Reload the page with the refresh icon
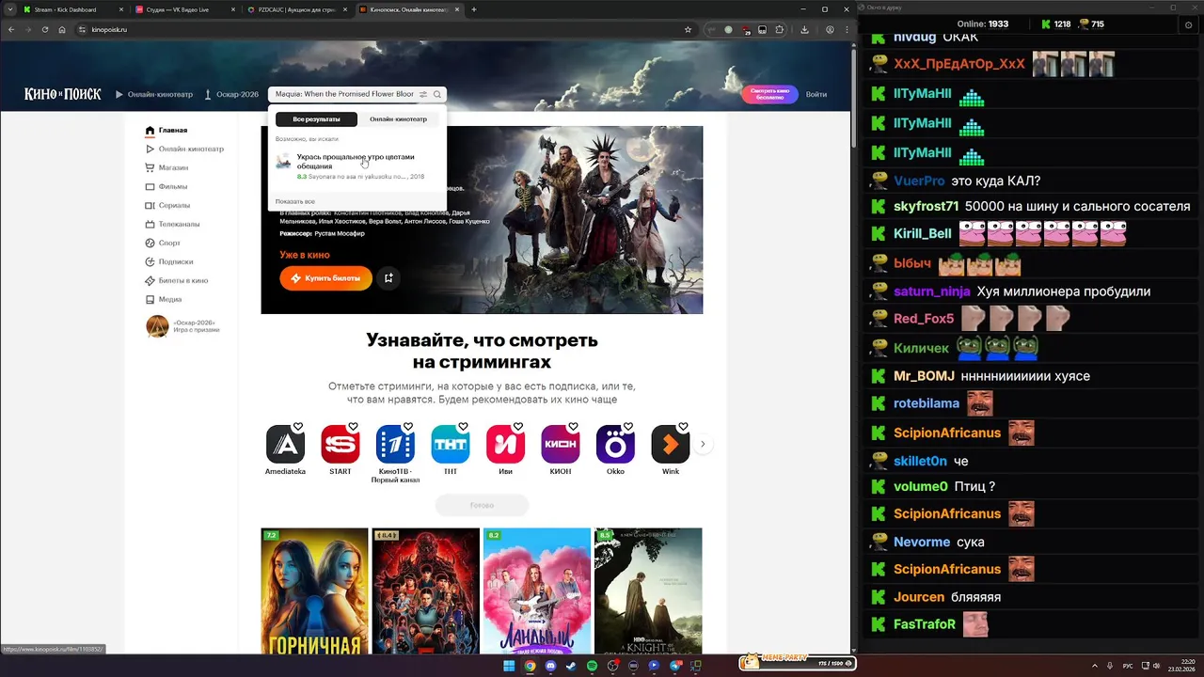This screenshot has height=677, width=1204. (x=45, y=29)
